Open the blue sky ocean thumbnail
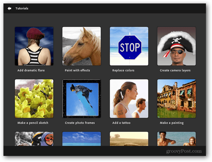This screenshot has width=212, height=162. [x=81, y=139]
